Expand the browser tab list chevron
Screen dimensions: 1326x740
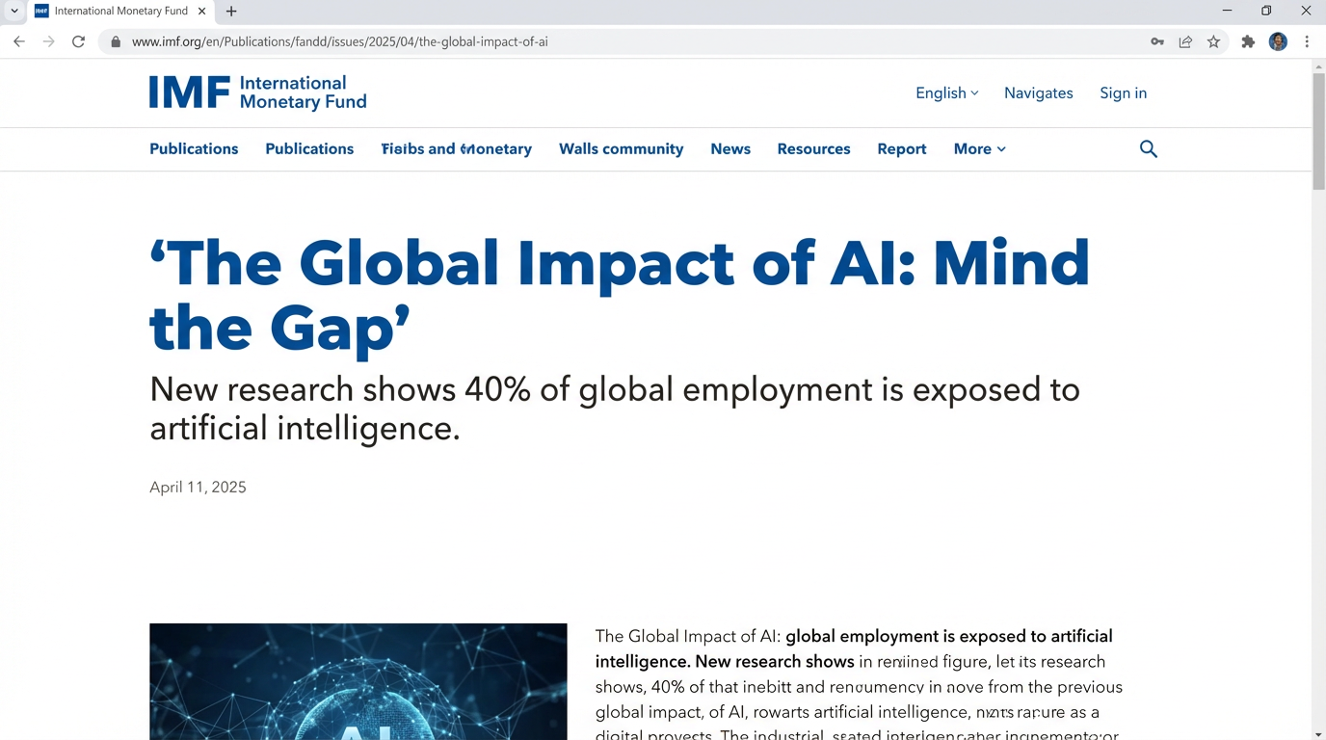click(x=13, y=11)
